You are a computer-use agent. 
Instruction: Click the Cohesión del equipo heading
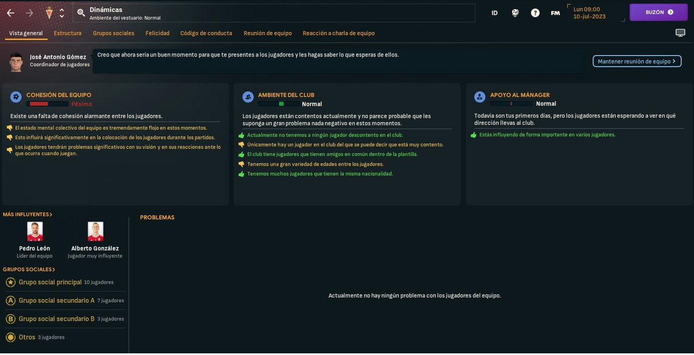(59, 95)
